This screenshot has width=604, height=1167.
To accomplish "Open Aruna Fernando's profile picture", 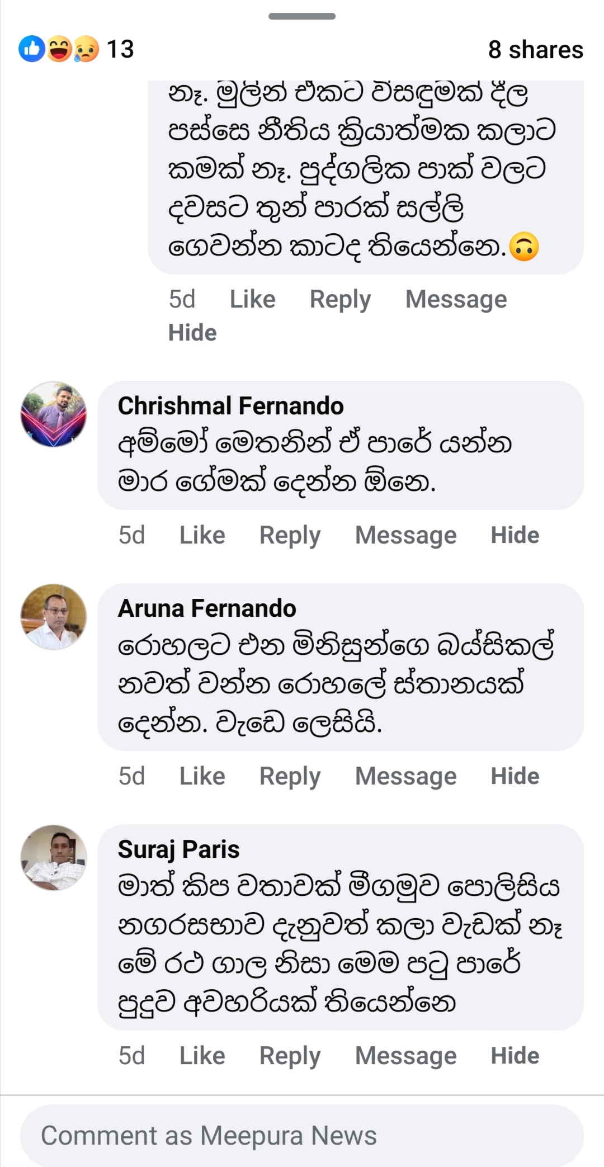I will (54, 617).
